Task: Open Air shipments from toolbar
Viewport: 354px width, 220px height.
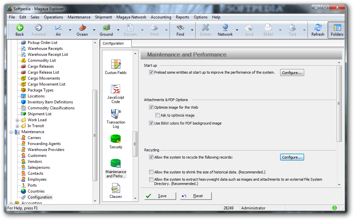Action: [x=58, y=30]
